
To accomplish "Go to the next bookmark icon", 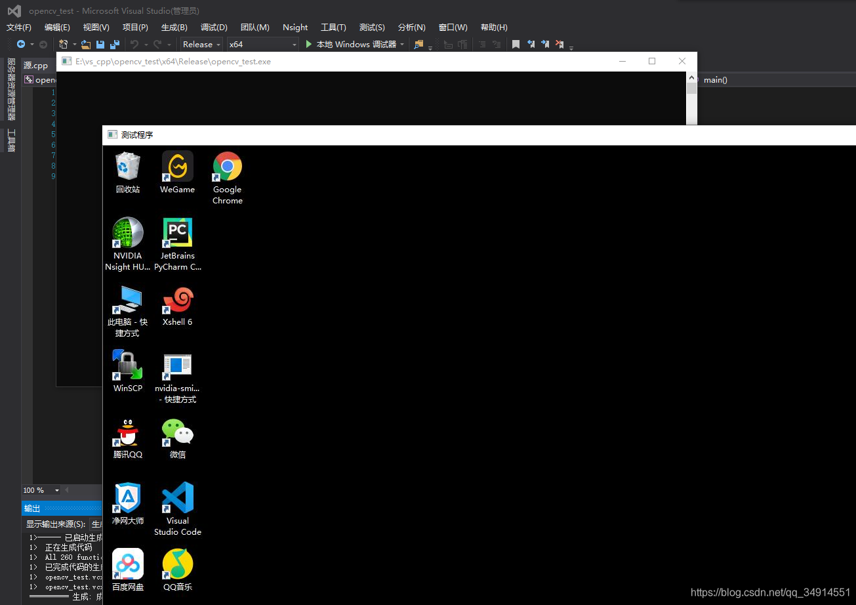I will click(545, 45).
